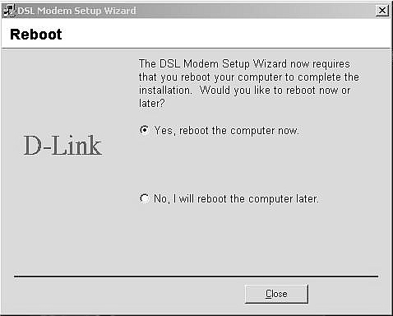
Task: Dismiss the wizard with the X button
Action: coord(382,11)
